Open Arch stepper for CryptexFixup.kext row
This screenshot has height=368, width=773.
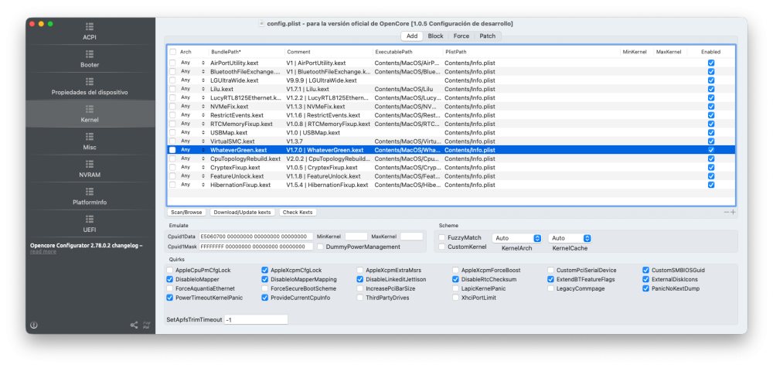click(x=203, y=167)
